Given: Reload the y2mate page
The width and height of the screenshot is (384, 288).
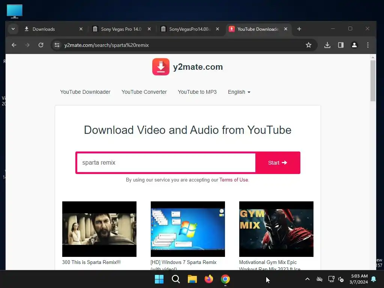Looking at the screenshot, I should pos(41,45).
